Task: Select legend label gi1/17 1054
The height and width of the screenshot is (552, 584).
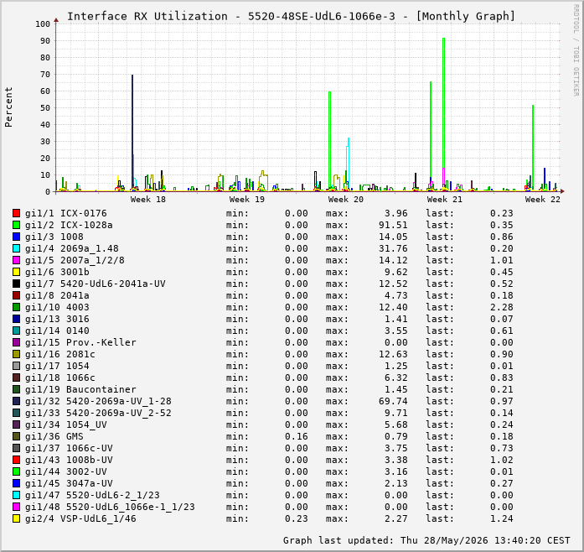Action: (57, 366)
